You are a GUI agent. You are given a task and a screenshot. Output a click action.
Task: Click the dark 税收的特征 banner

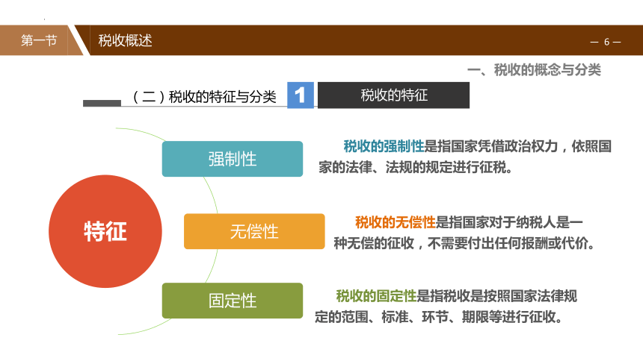pyautogui.click(x=394, y=95)
